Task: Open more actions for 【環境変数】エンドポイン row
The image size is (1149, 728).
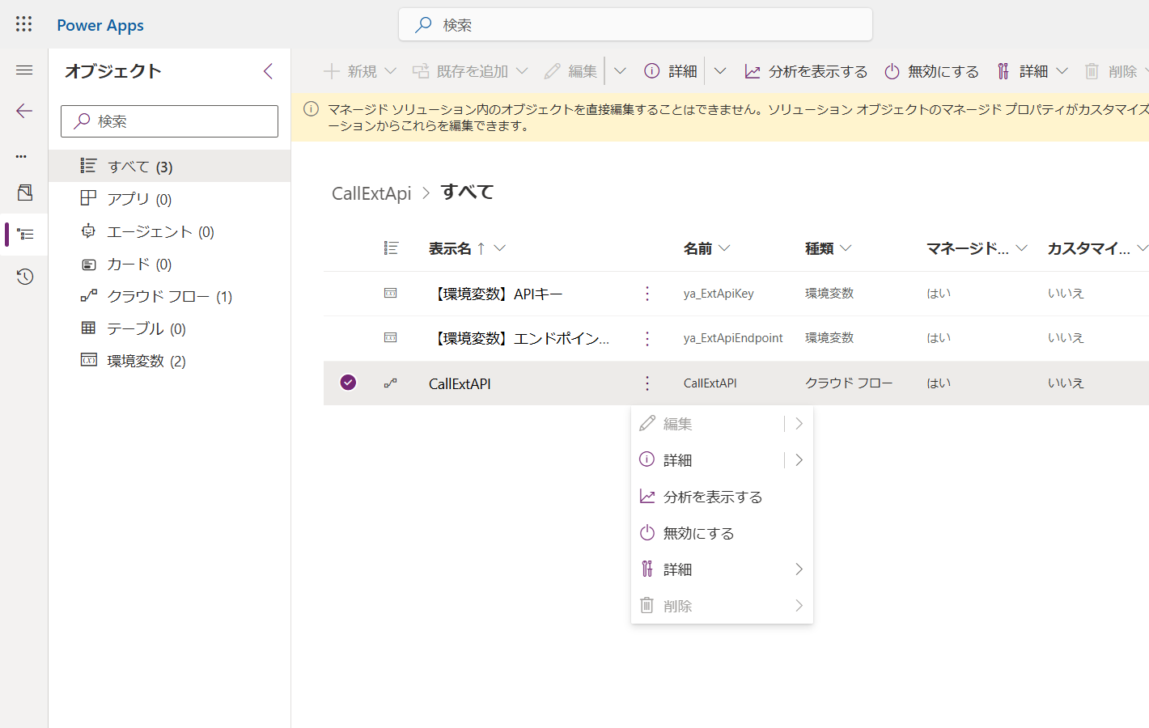Action: pyautogui.click(x=647, y=338)
